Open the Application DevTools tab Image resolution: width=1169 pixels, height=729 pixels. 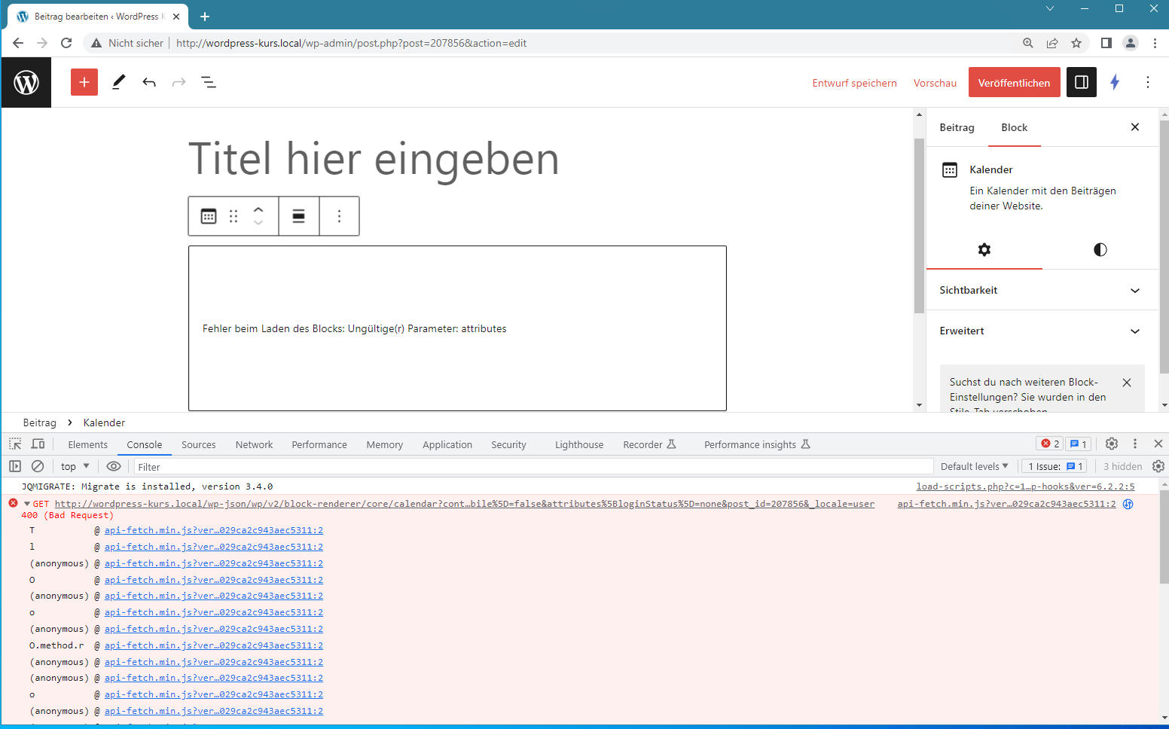[447, 444]
